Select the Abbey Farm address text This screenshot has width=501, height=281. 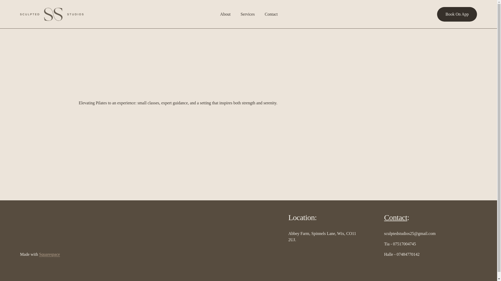tap(322, 237)
